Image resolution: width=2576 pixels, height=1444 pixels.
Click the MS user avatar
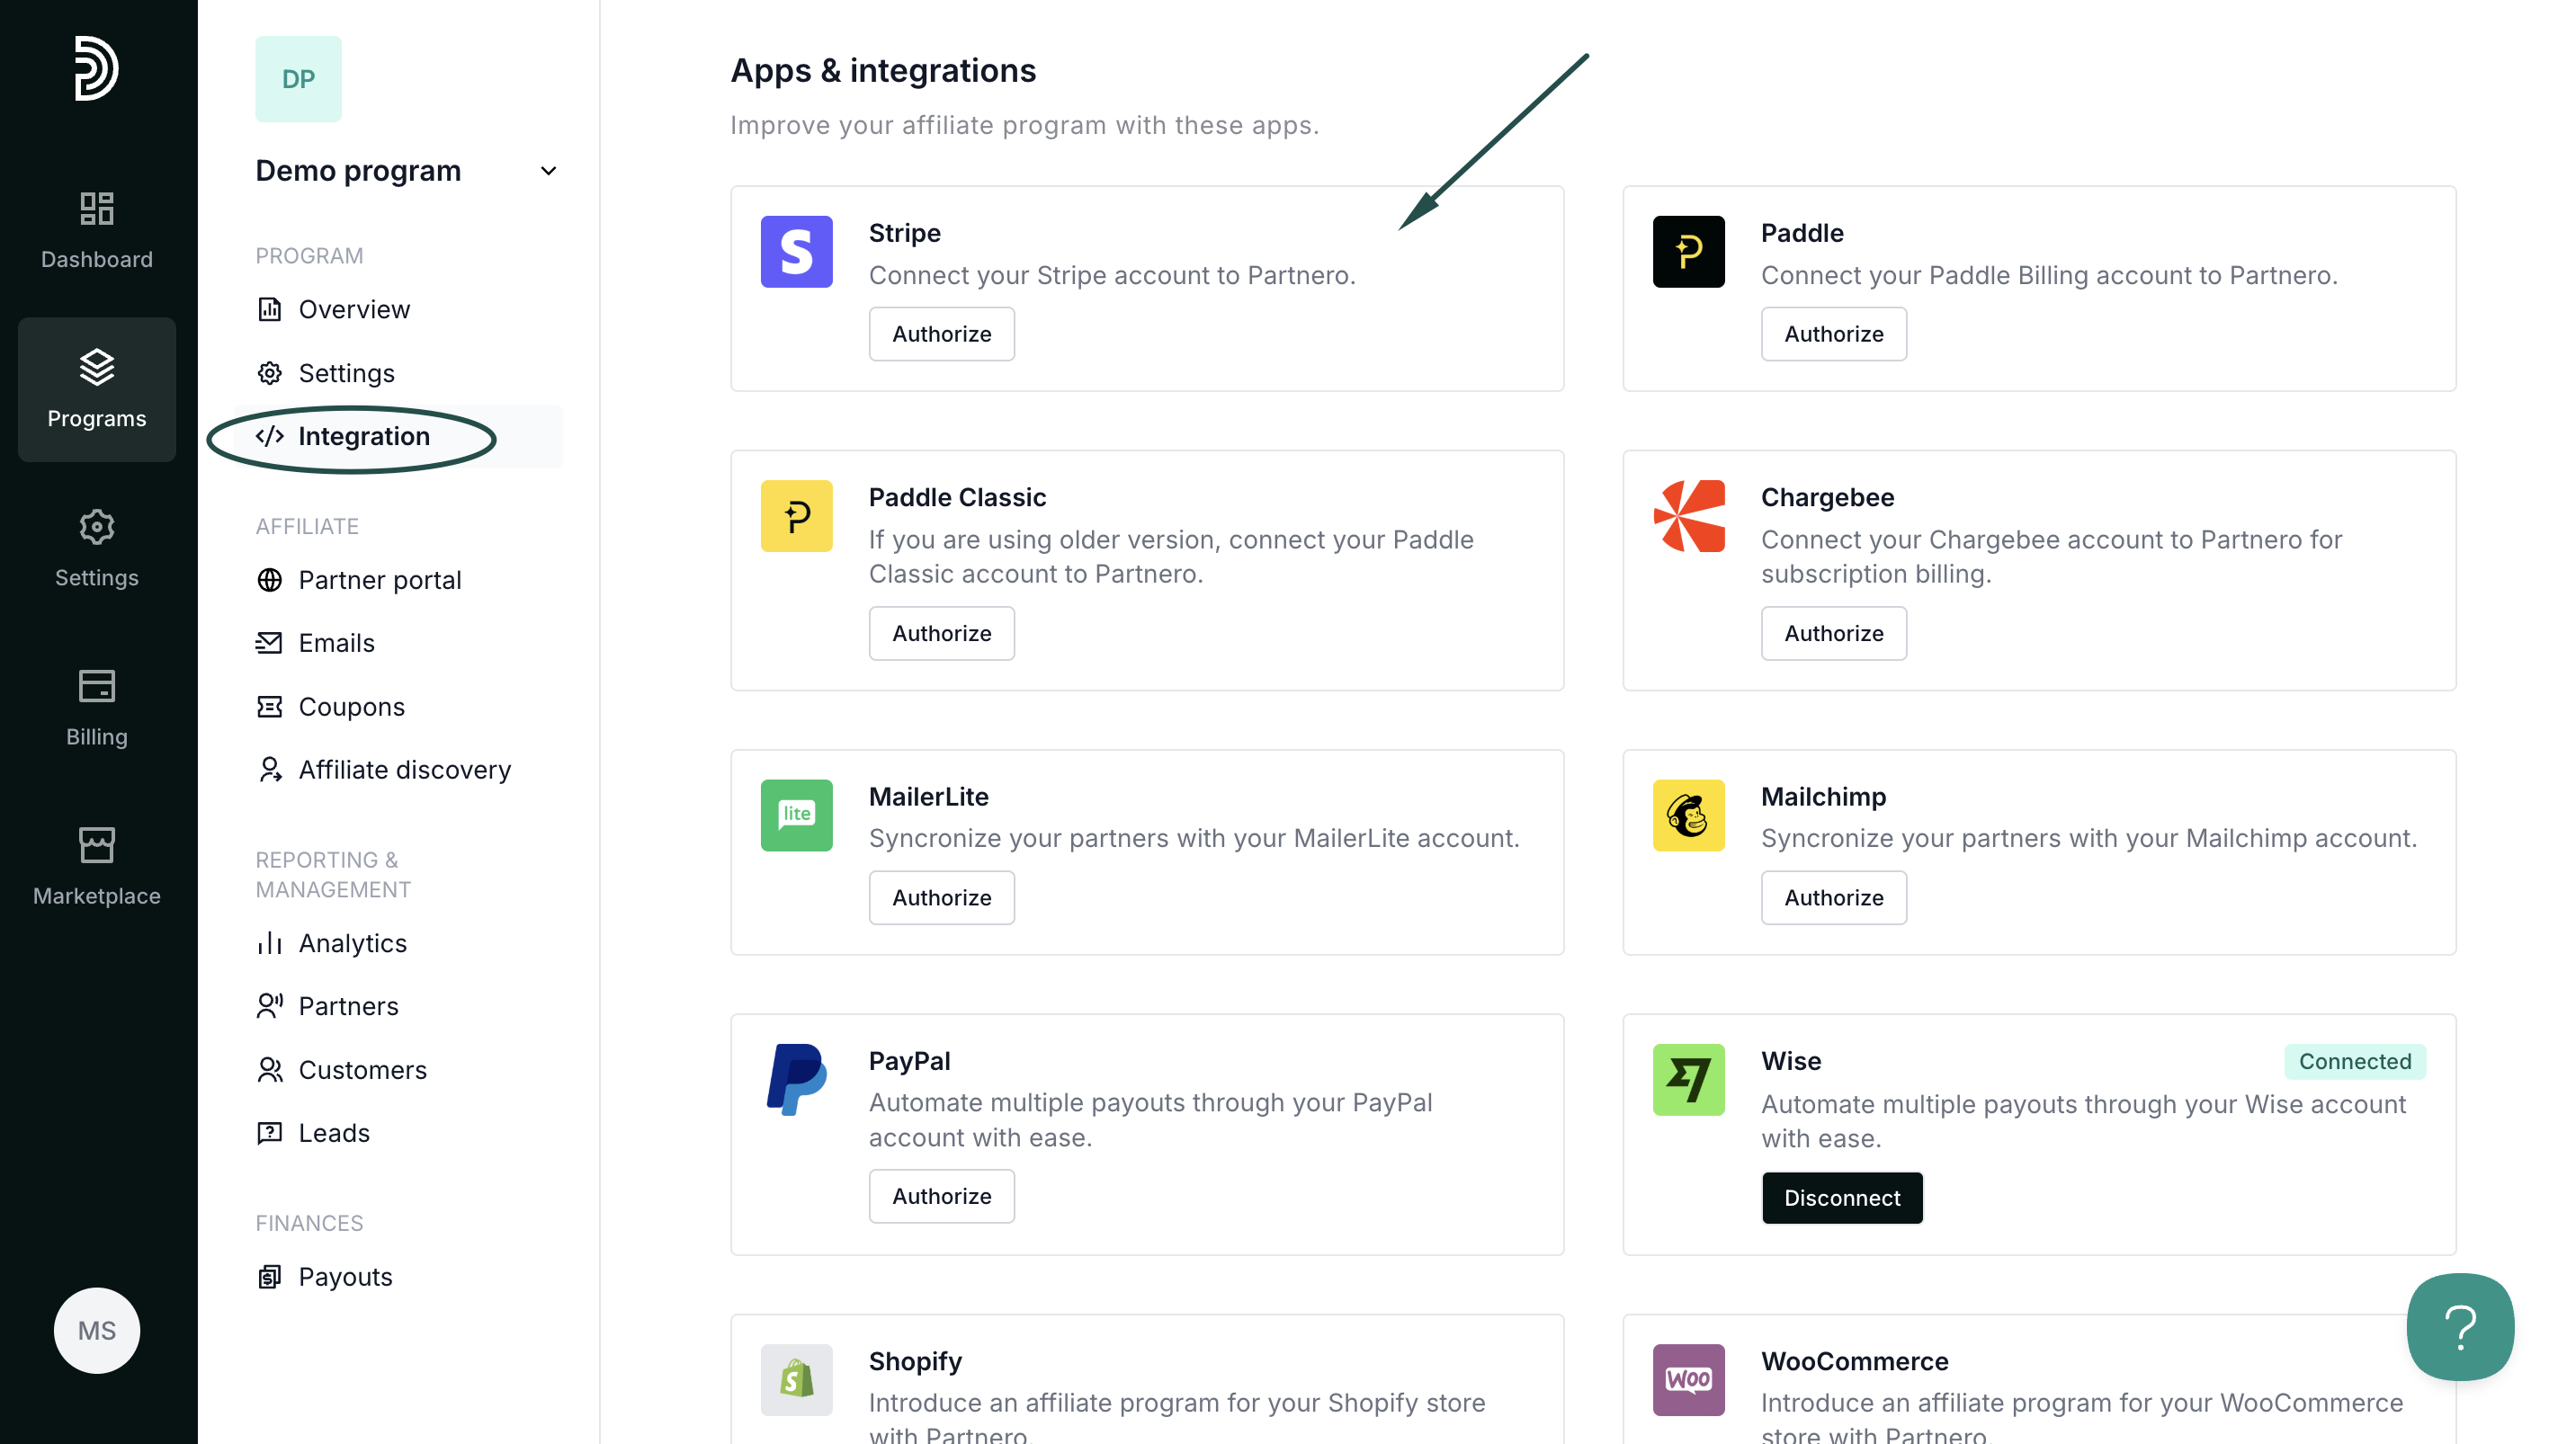[96, 1330]
